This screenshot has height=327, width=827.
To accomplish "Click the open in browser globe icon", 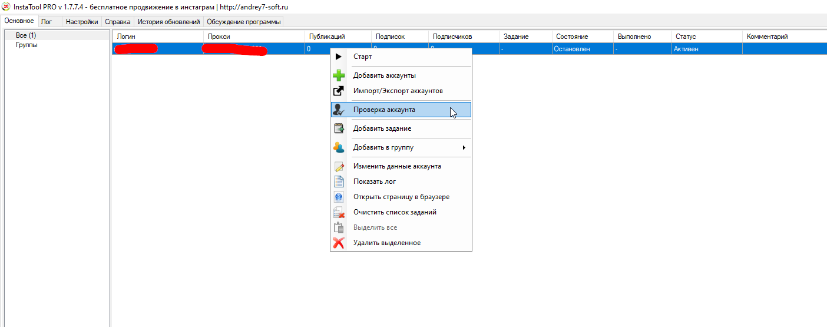I will [339, 197].
